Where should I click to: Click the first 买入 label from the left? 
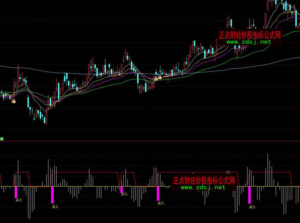pyautogui.click(x=18, y=200)
